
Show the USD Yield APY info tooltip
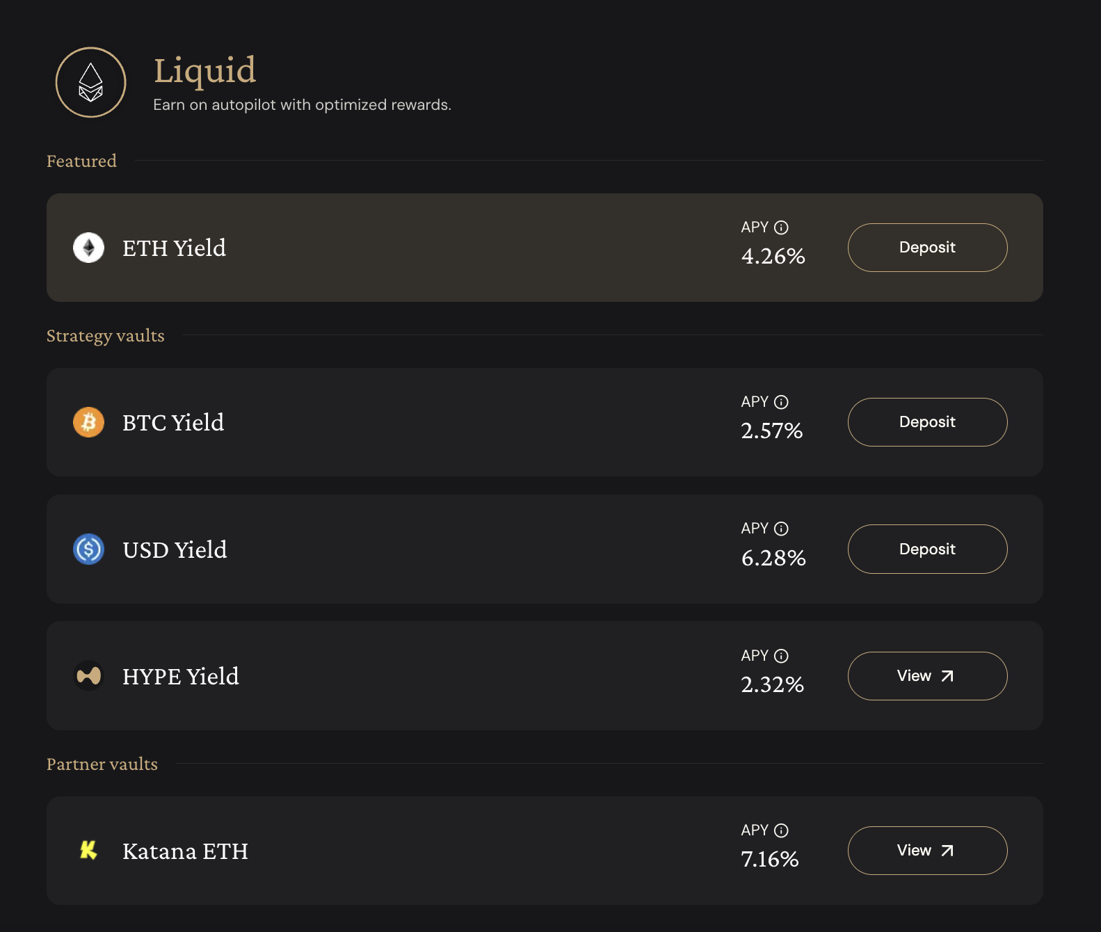click(781, 529)
